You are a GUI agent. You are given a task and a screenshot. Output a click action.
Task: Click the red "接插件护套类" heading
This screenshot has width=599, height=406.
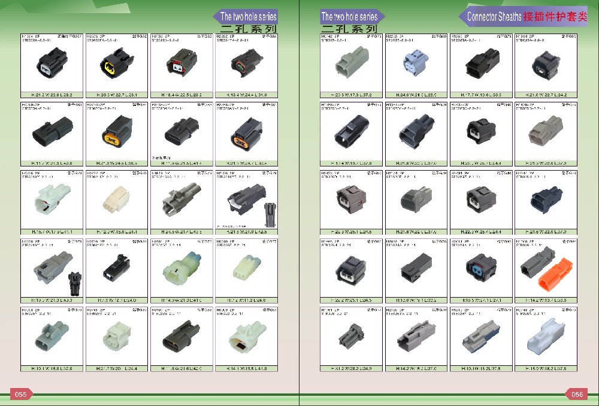[555, 16]
